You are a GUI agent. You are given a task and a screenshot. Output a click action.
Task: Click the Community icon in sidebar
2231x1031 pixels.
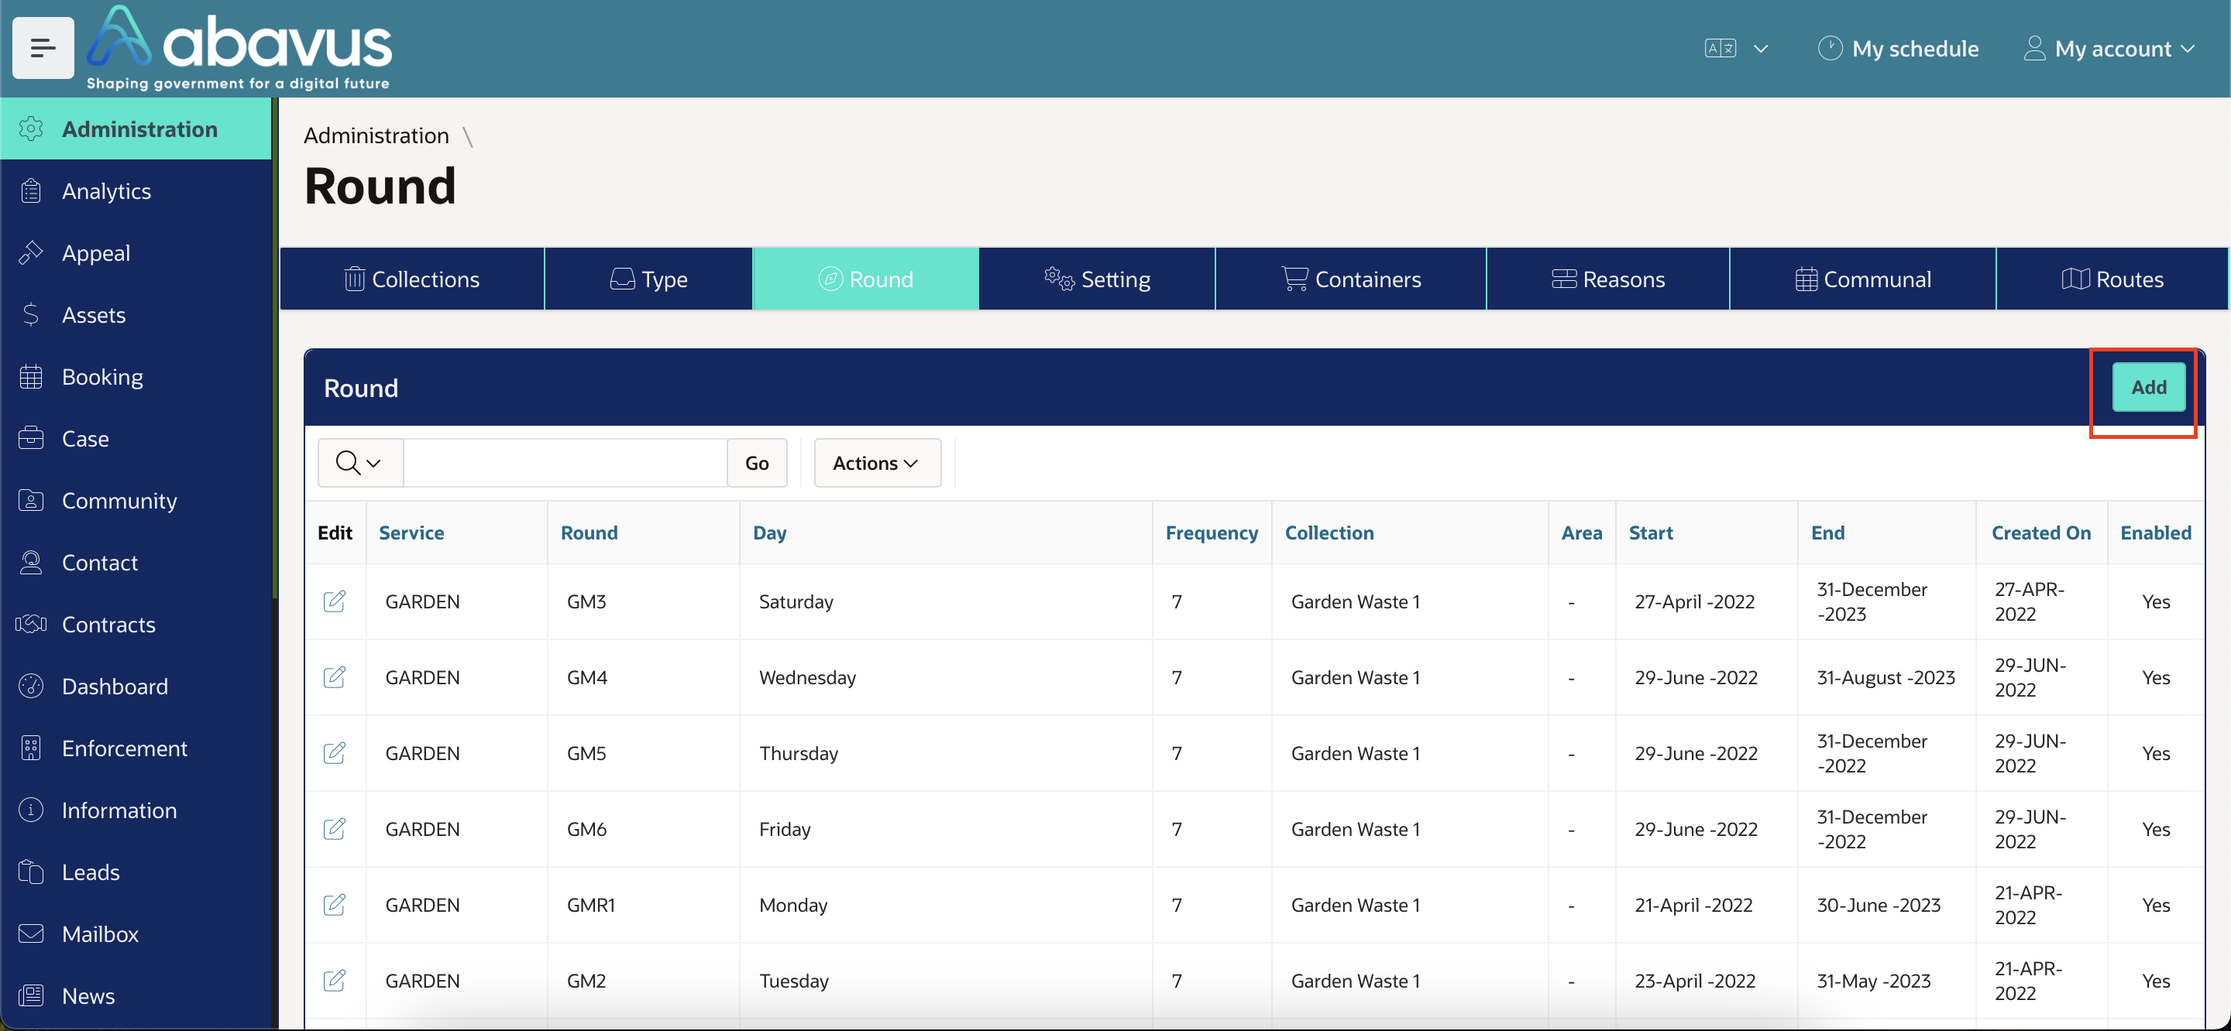pos(31,500)
